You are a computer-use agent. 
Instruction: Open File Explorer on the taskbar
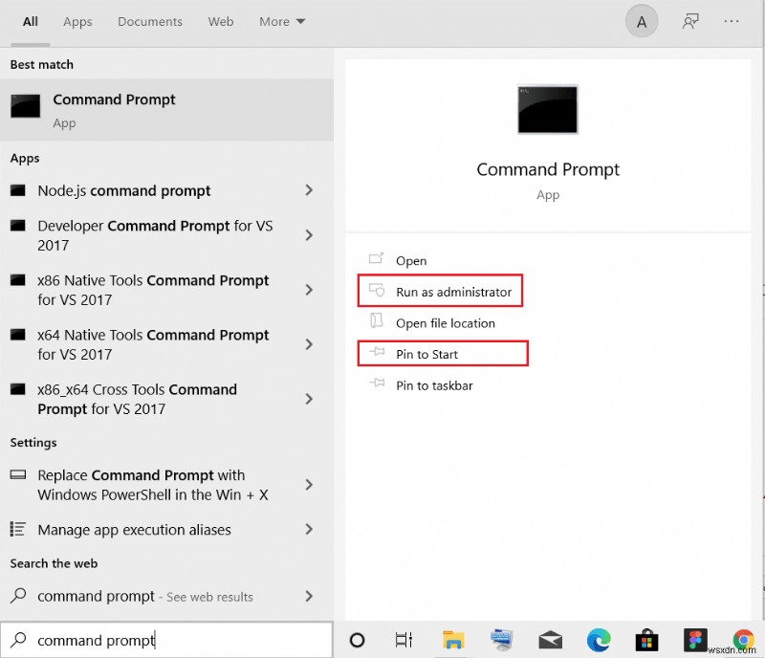tap(453, 641)
